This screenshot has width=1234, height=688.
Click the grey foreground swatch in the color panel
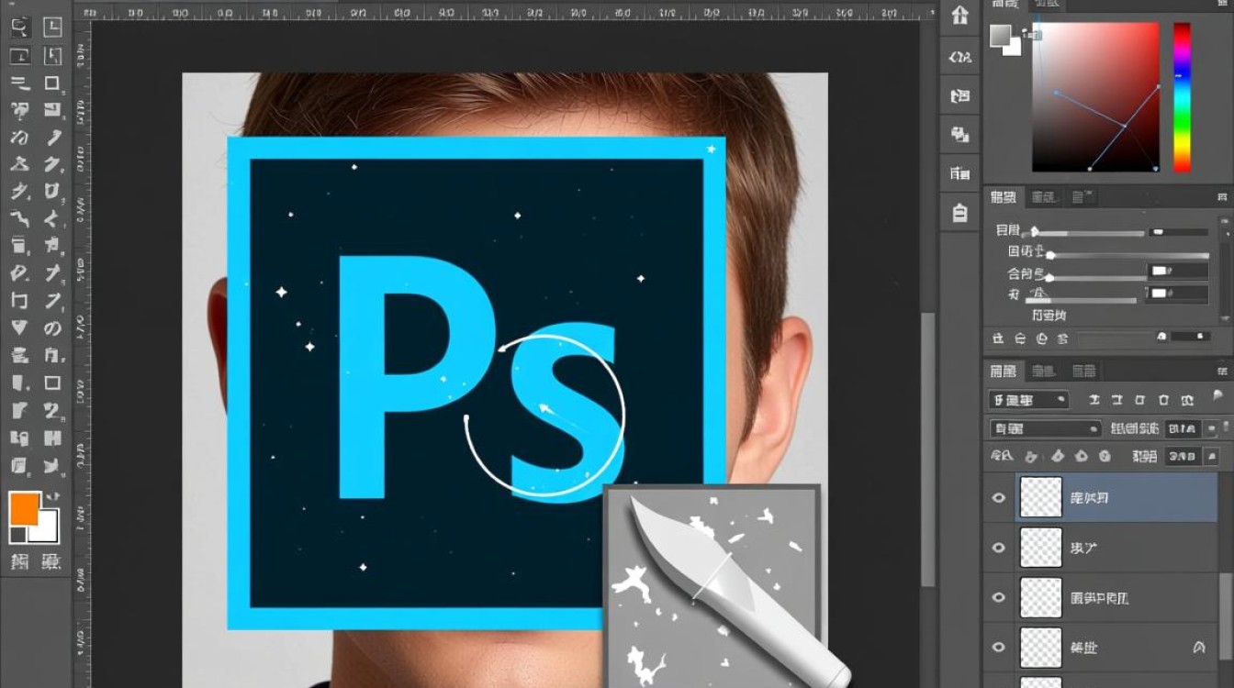(1001, 35)
